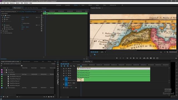
Task: Select the Hand tool
Action: tap(58, 82)
